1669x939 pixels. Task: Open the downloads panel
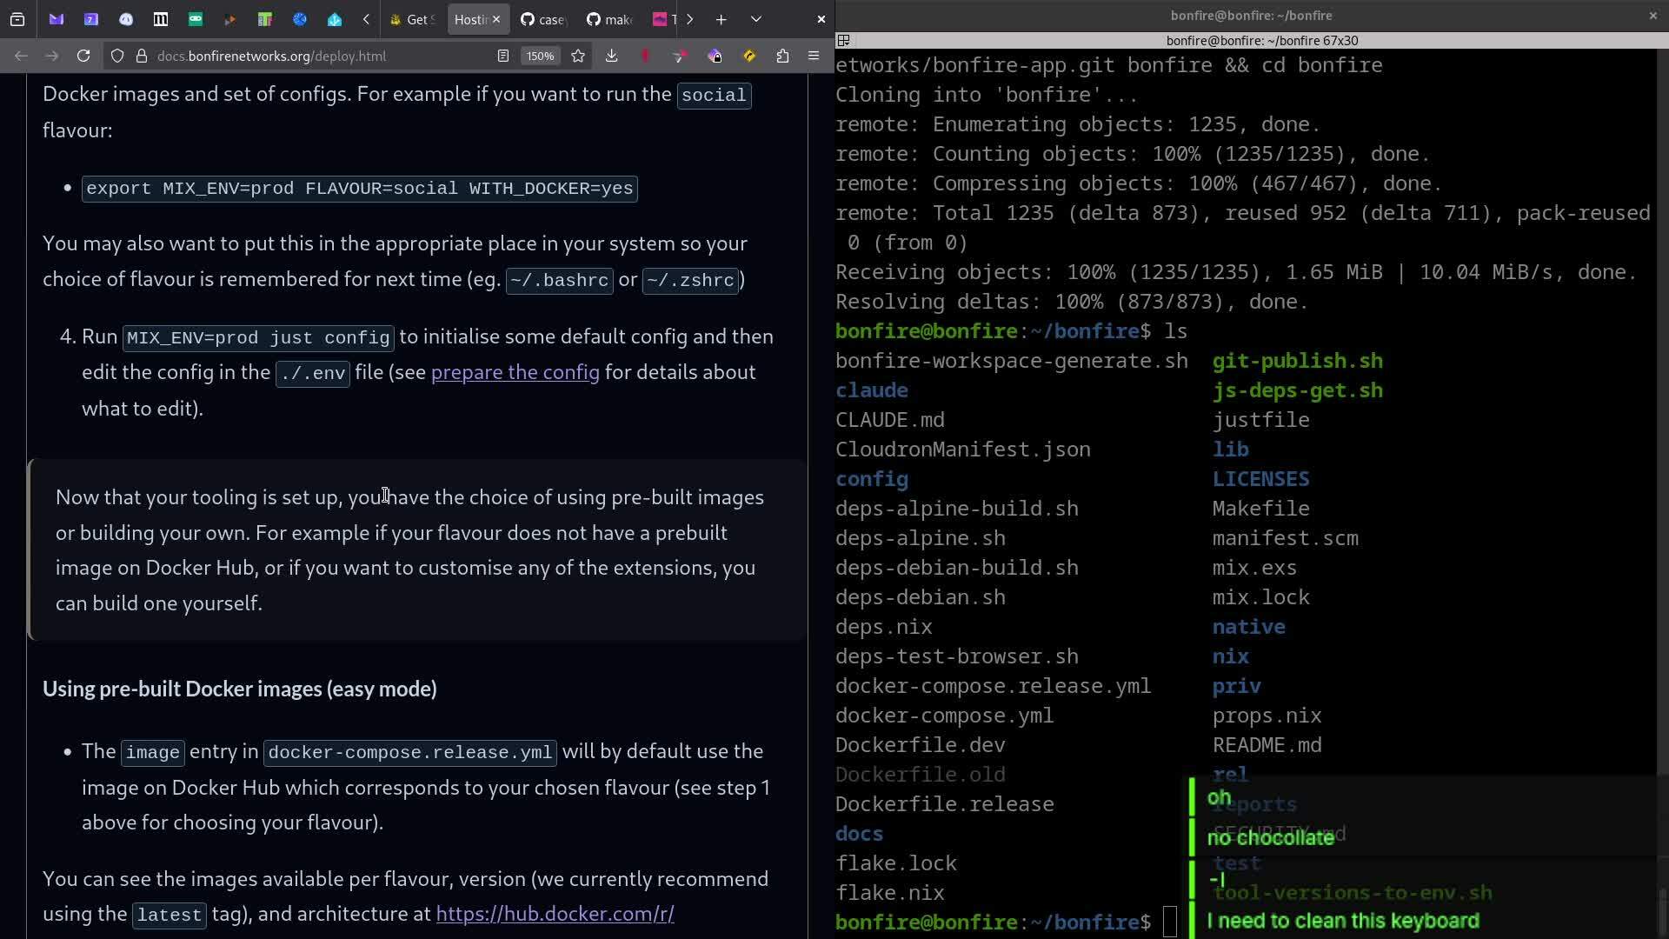click(x=611, y=56)
